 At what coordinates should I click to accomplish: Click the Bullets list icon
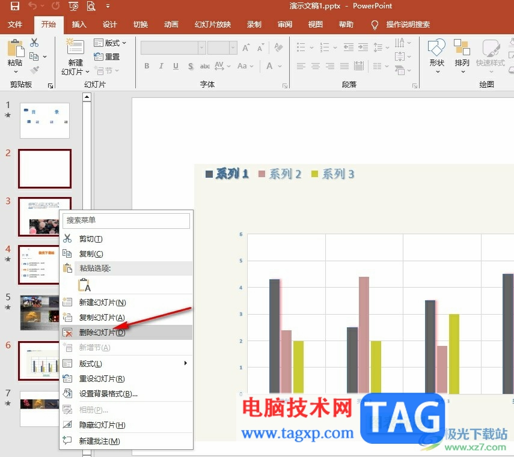pyautogui.click(x=301, y=47)
